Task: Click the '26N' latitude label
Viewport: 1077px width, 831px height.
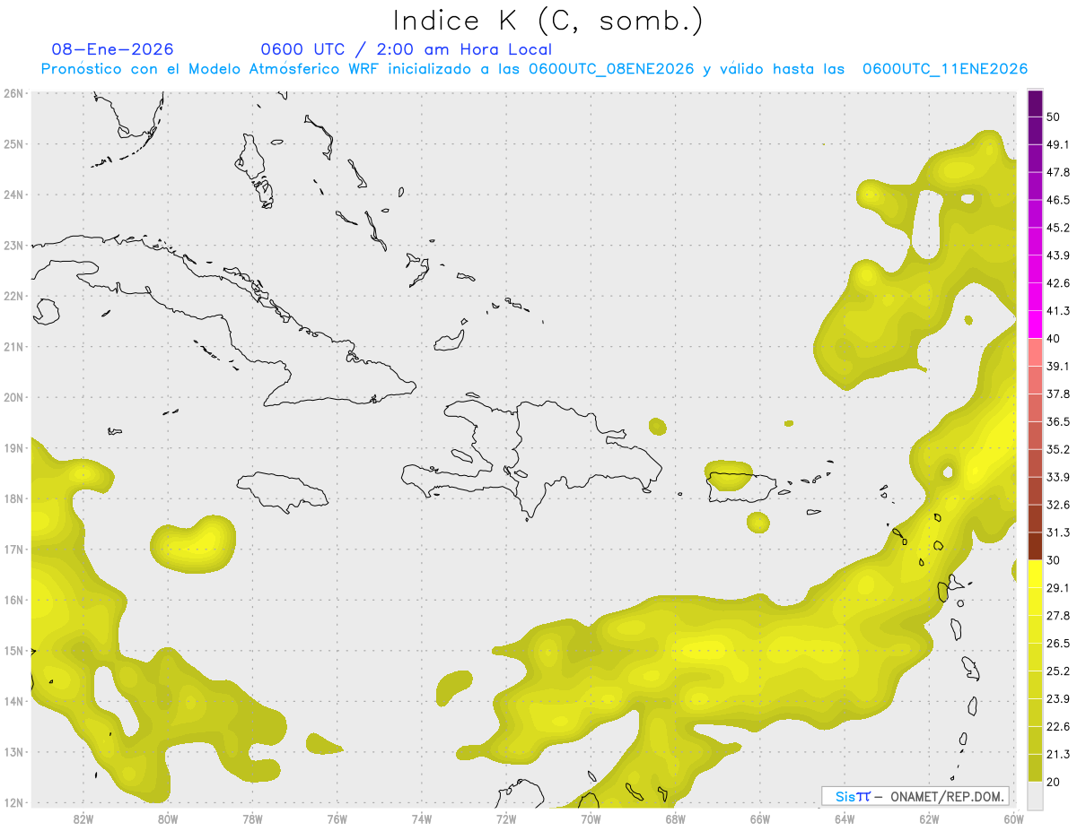Action: pyautogui.click(x=13, y=93)
